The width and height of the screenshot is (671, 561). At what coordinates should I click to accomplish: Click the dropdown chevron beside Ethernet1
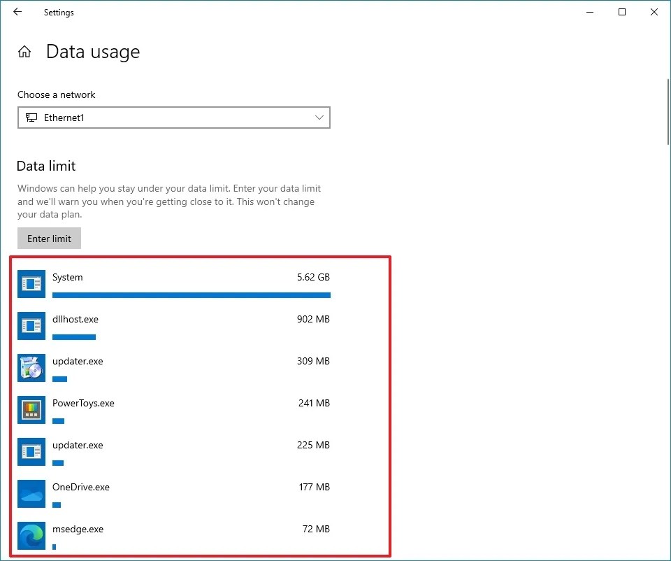coord(319,118)
